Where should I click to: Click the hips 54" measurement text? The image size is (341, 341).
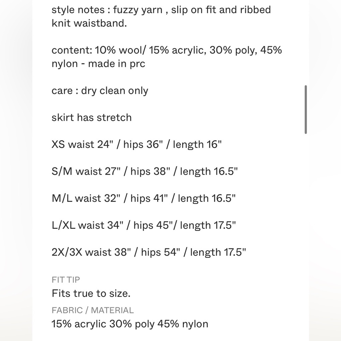click(161, 252)
